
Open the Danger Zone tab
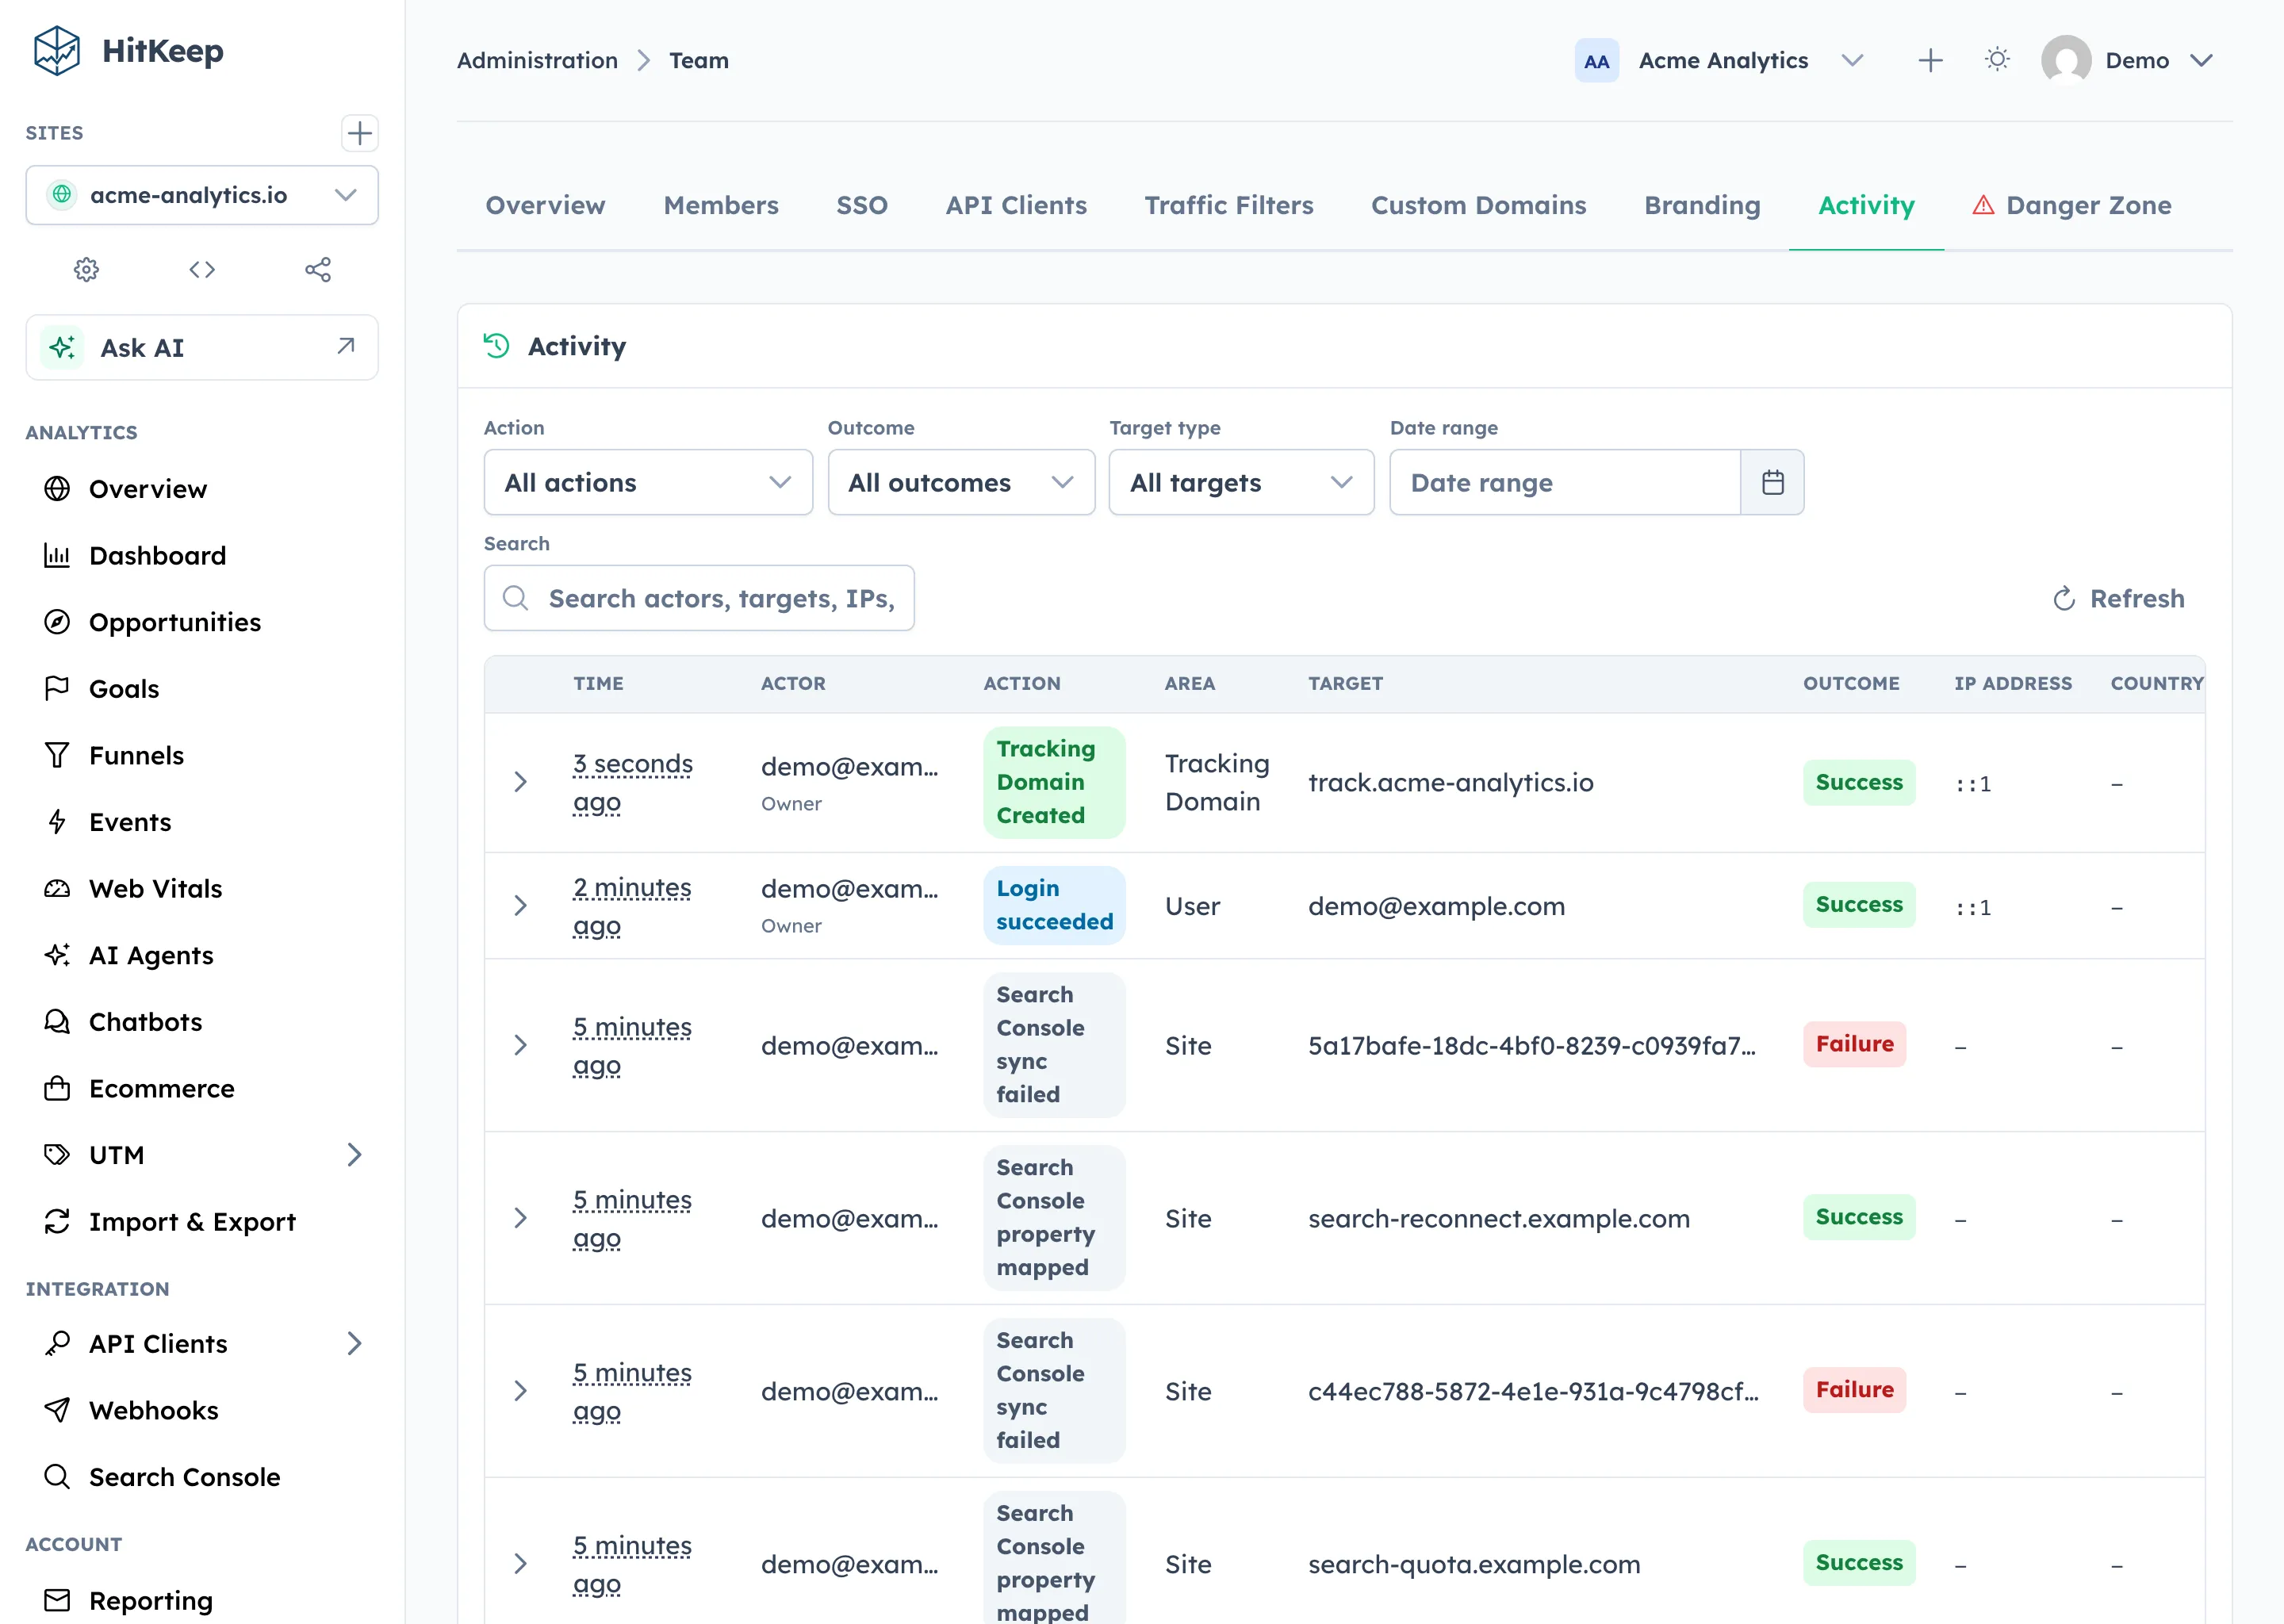coord(2072,205)
